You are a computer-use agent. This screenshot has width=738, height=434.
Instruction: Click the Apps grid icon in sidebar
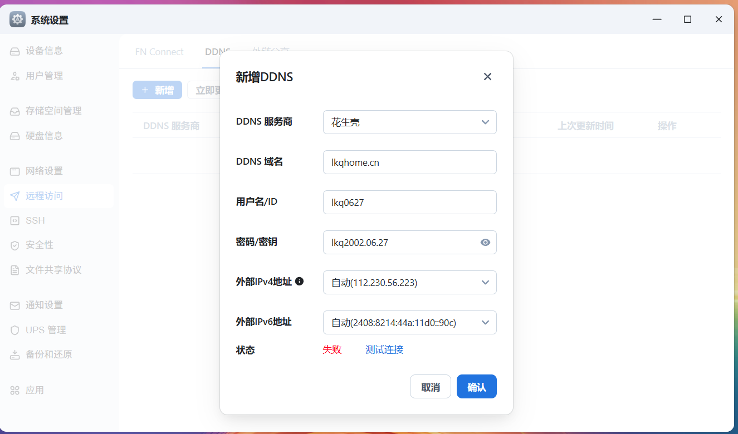[x=15, y=391]
